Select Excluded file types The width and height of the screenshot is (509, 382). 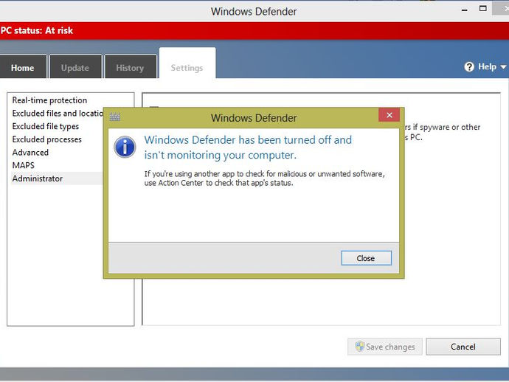click(x=46, y=126)
